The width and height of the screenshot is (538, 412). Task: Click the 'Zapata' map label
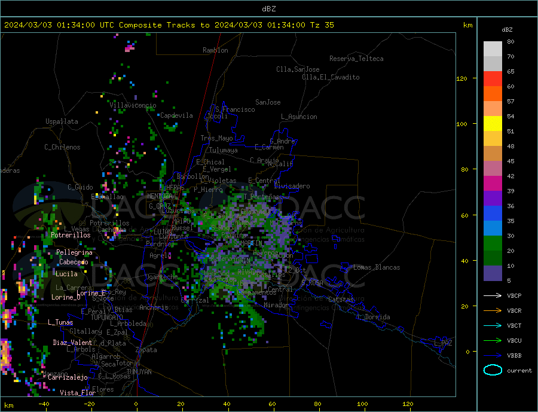[146, 350]
